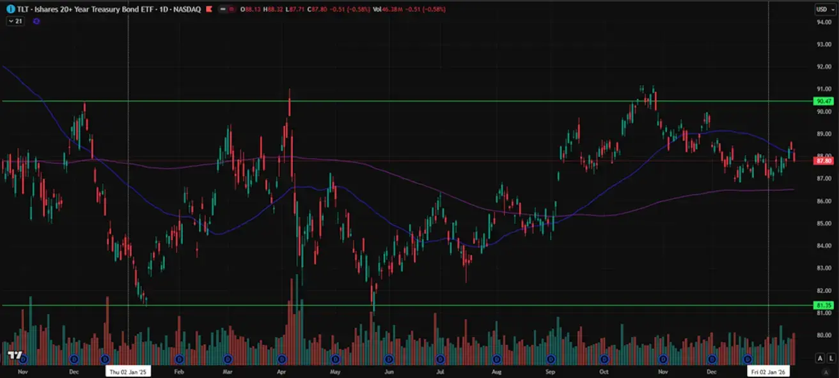
Task: Click the event marker icon above December 2025
Action: pyautogui.click(x=712, y=359)
